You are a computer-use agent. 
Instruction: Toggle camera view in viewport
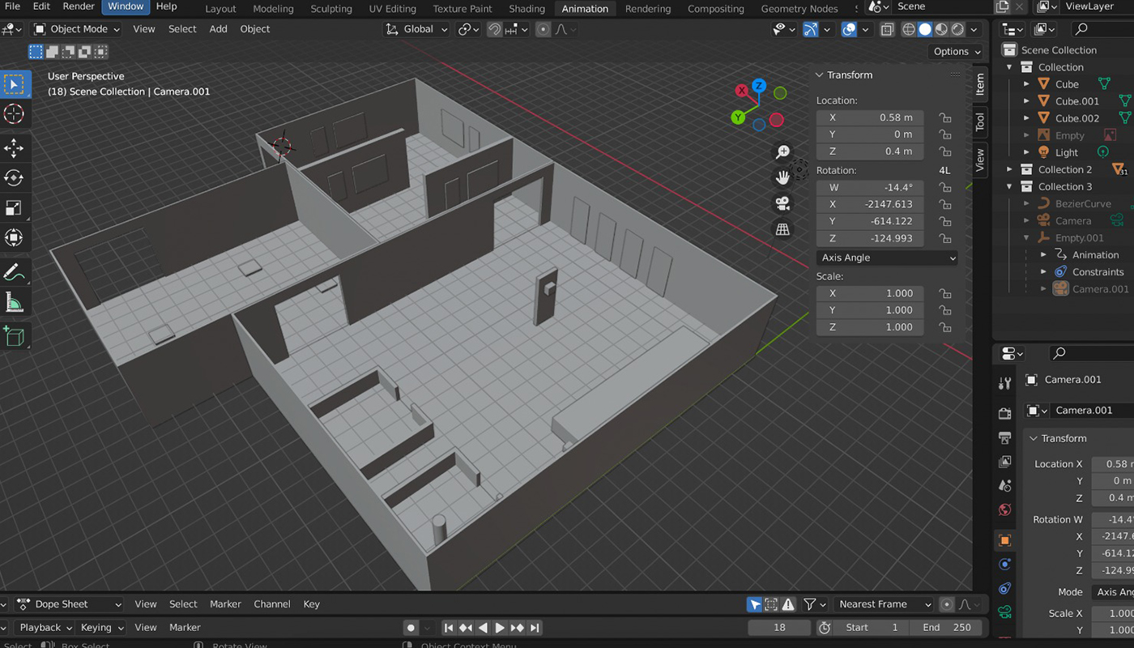coord(782,202)
